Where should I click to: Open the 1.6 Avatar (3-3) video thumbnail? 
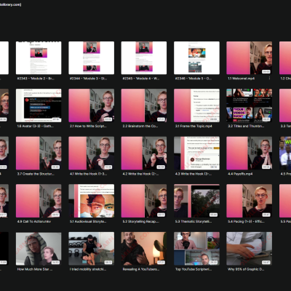click(39, 105)
